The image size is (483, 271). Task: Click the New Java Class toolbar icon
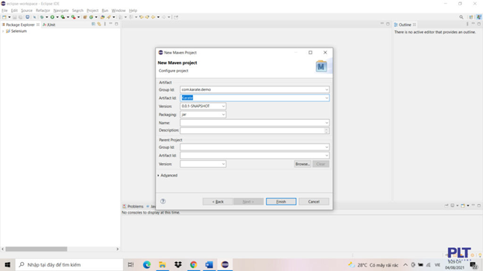[x=91, y=17]
